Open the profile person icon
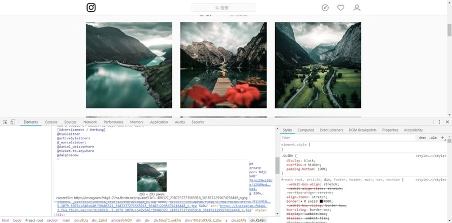Image resolution: width=452 pixels, height=223 pixels. point(357,8)
